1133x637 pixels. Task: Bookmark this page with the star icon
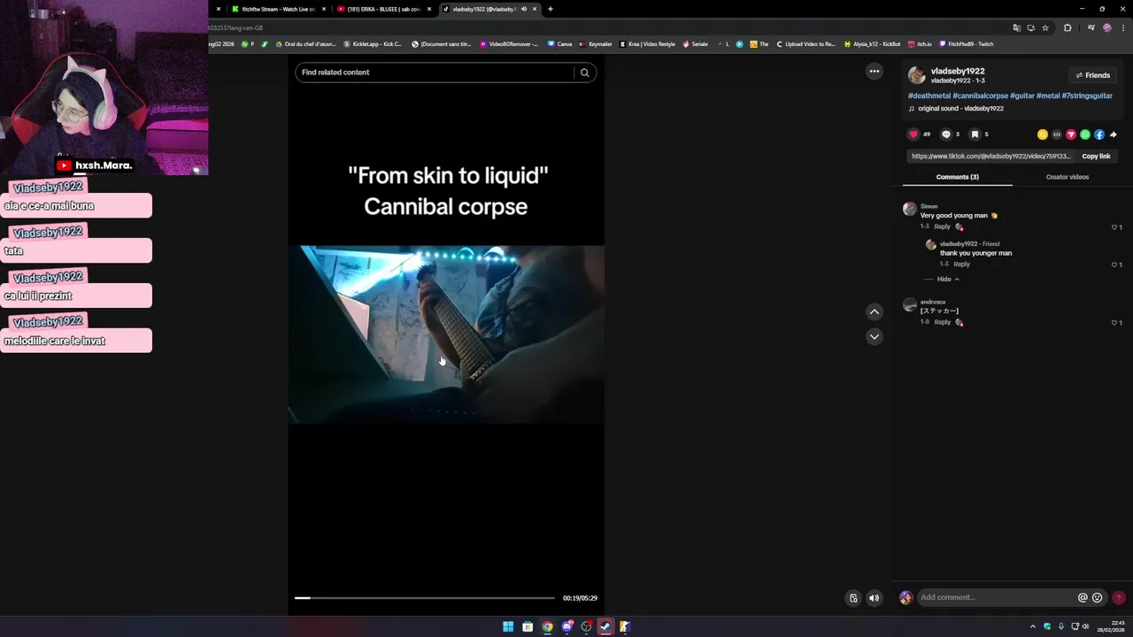[1045, 27]
